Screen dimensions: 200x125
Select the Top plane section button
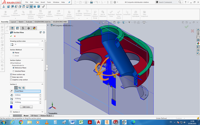click(x=20, y=88)
